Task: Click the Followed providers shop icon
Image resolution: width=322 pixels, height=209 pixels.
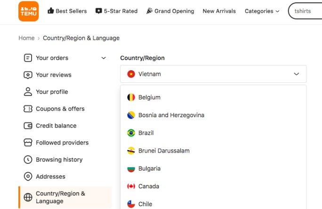Action: click(x=28, y=143)
